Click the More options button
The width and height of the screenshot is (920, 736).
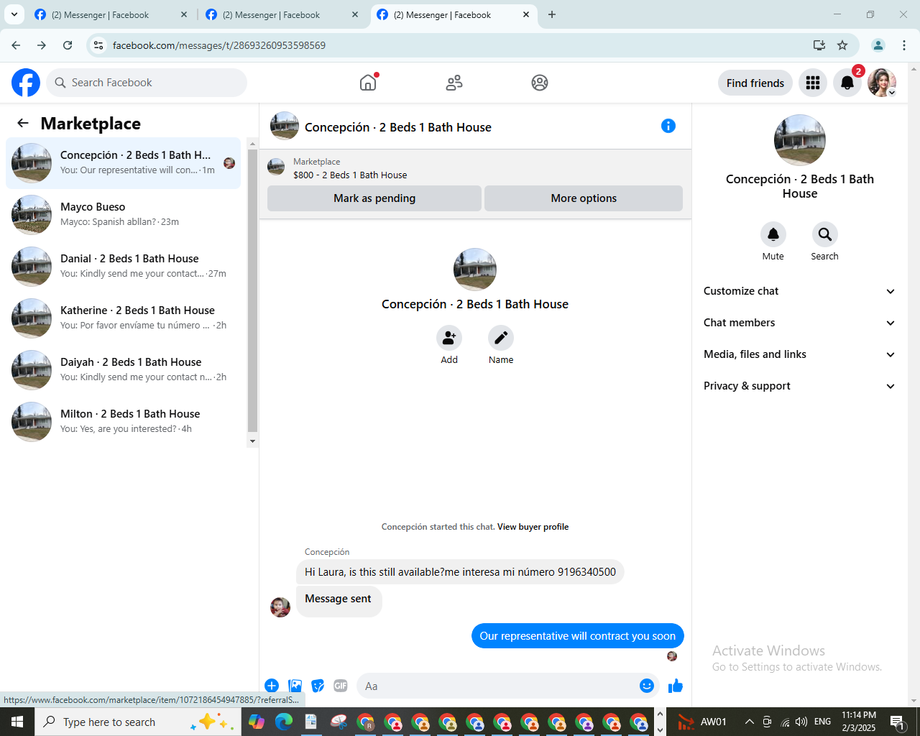pyautogui.click(x=584, y=198)
